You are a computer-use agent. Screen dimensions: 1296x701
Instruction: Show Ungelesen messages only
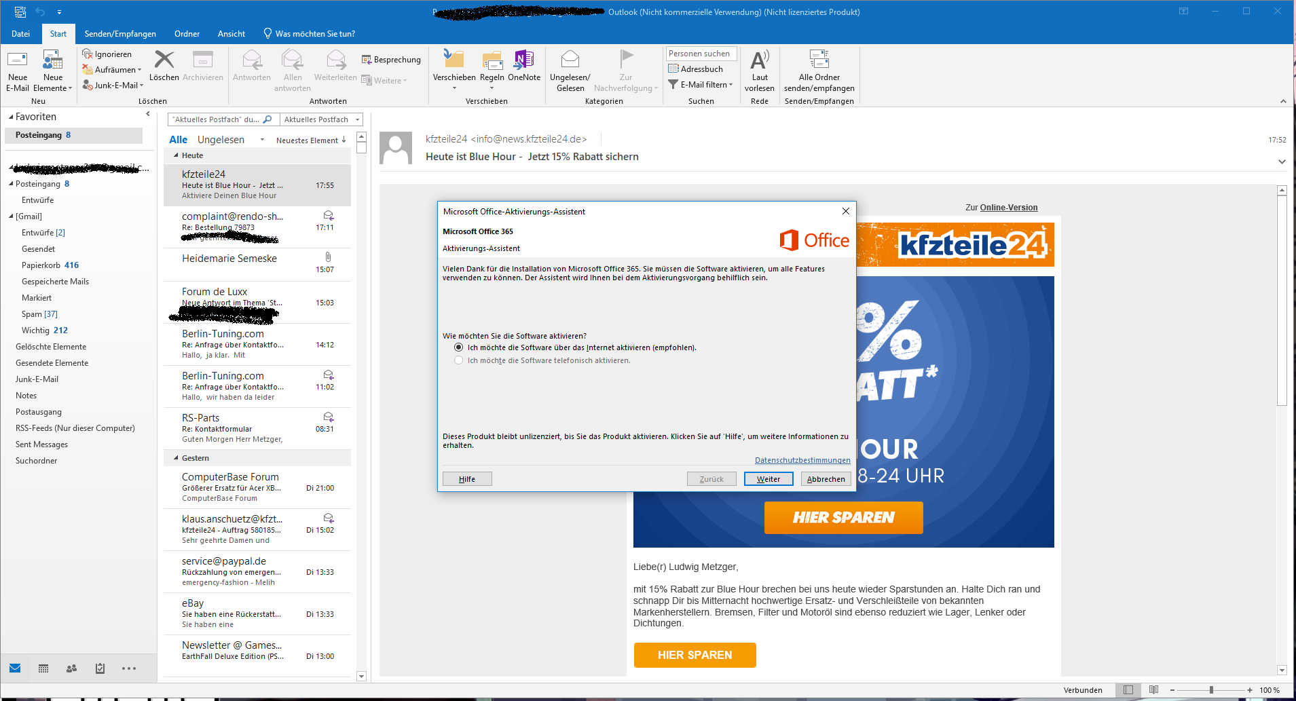pos(221,139)
